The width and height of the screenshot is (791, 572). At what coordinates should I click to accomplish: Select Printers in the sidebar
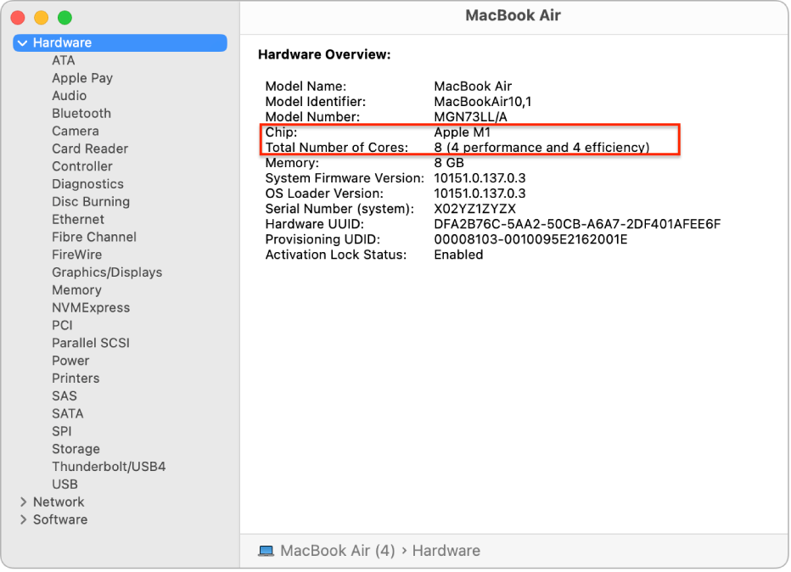(x=76, y=379)
